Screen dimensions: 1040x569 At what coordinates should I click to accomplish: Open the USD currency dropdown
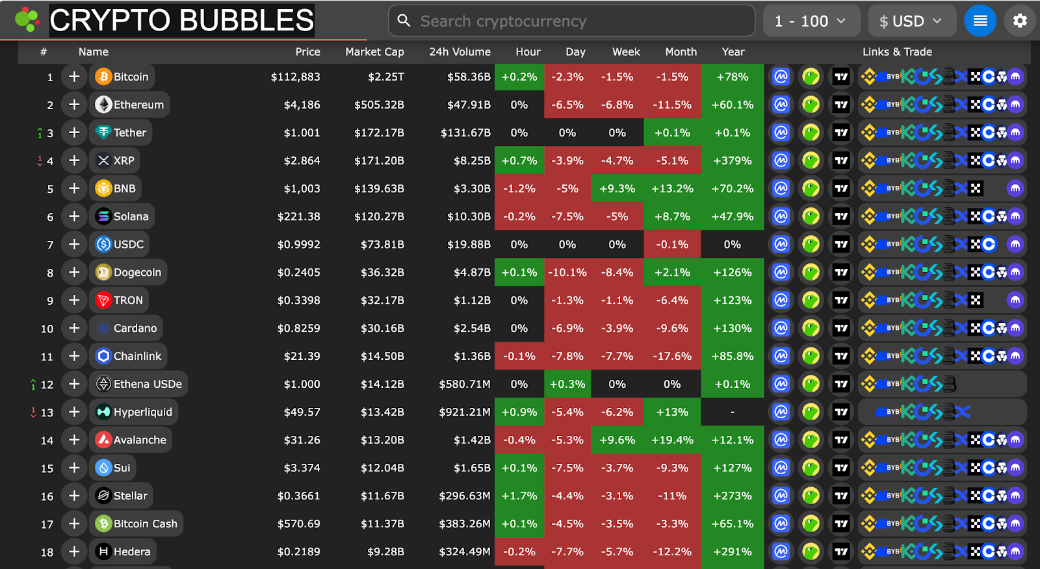point(912,20)
